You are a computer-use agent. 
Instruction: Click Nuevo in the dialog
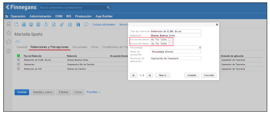(x=162, y=75)
